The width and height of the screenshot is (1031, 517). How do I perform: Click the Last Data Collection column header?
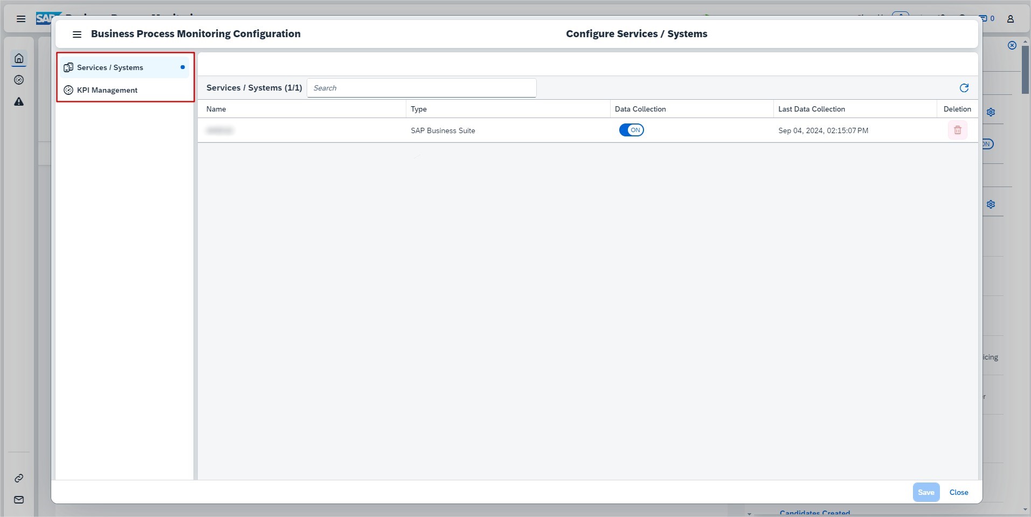pos(811,109)
